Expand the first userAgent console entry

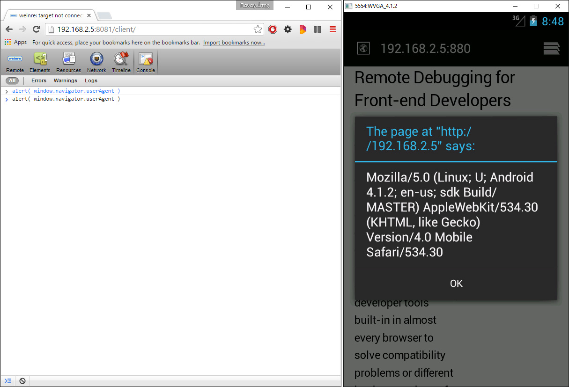click(x=6, y=91)
